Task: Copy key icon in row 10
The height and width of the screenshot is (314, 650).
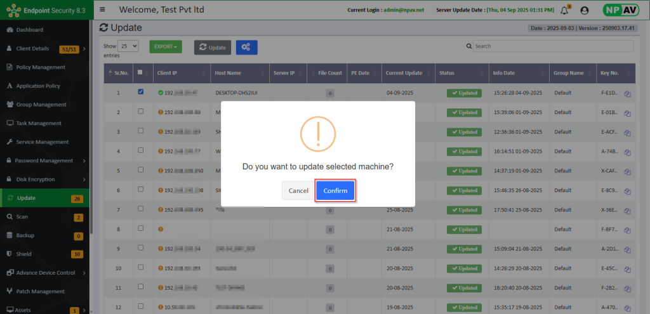Action: [x=627, y=268]
